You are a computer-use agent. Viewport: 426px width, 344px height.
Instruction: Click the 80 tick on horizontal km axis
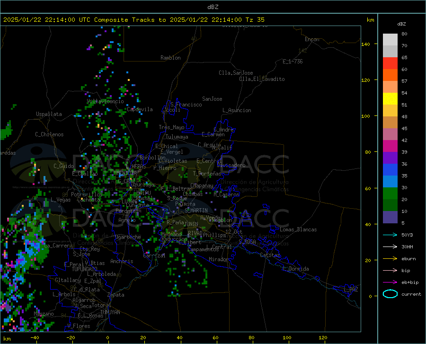pyautogui.click(x=251, y=337)
